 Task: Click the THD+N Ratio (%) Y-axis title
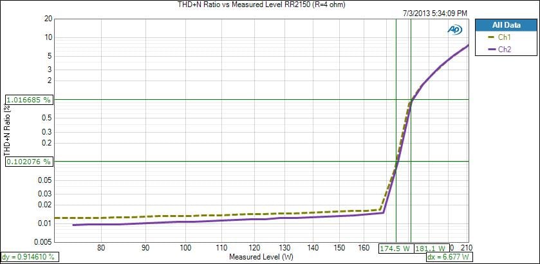coord(10,131)
